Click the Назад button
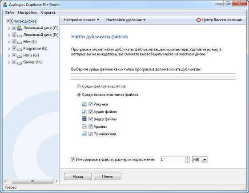The height and width of the screenshot is (193, 249). [x=78, y=177]
